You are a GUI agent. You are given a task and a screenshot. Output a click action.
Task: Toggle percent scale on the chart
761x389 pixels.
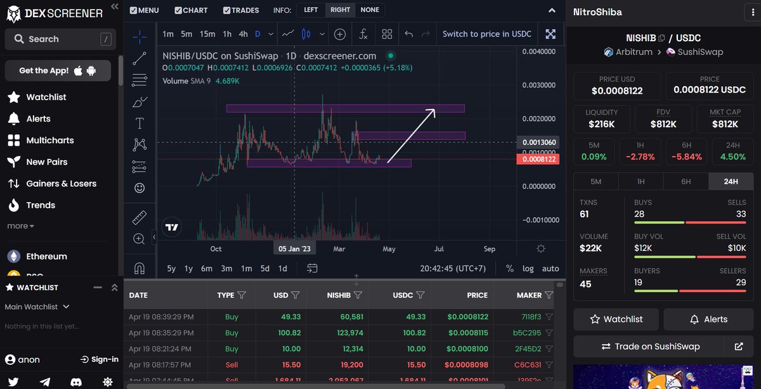(x=509, y=268)
